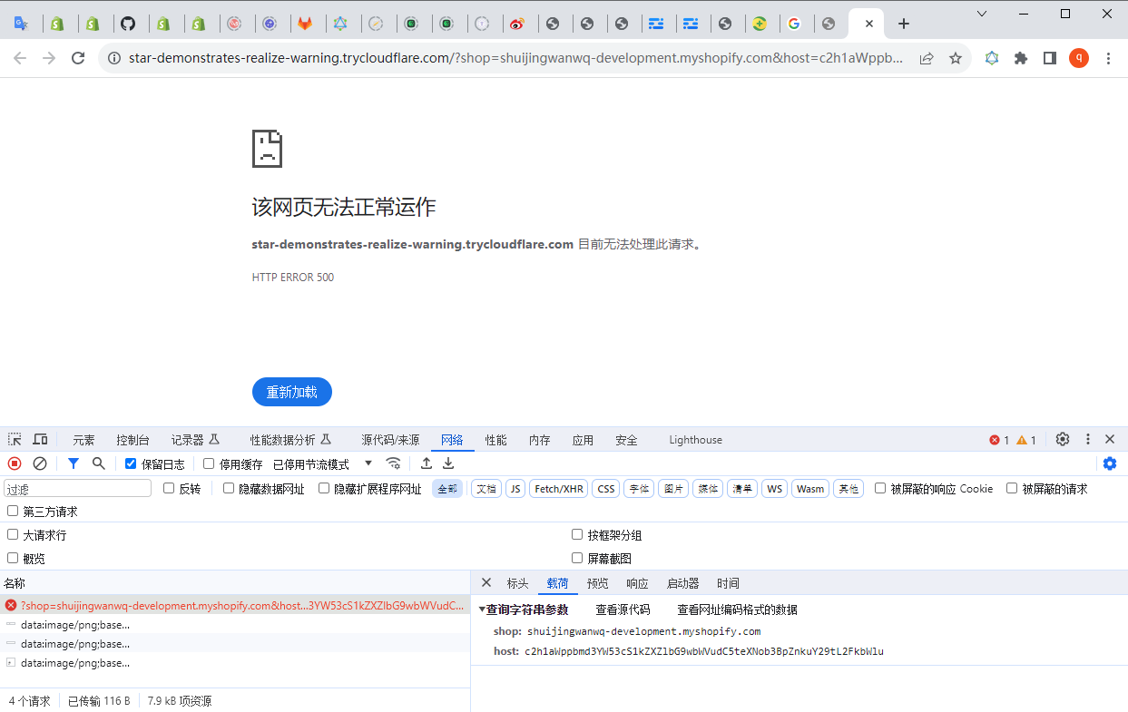Open Chrome's tab search chevron
Viewport: 1128px width, 712px height.
point(982,14)
